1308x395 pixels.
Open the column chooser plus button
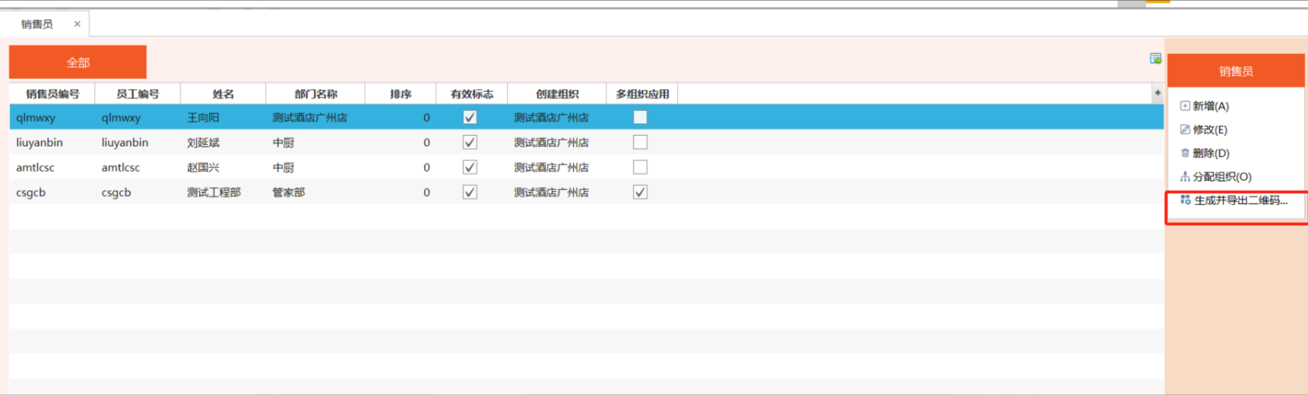point(1158,93)
